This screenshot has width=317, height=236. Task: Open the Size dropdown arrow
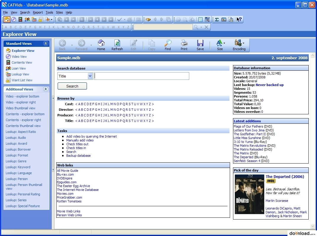click(224, 43)
